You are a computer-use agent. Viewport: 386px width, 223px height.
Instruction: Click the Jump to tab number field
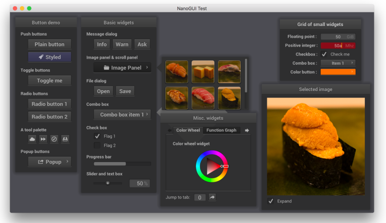click(x=200, y=197)
